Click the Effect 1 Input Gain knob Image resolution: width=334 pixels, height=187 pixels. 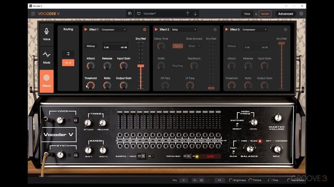[124, 66]
